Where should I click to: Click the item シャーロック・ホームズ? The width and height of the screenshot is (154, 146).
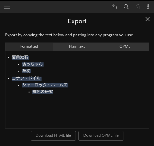[x=45, y=85]
